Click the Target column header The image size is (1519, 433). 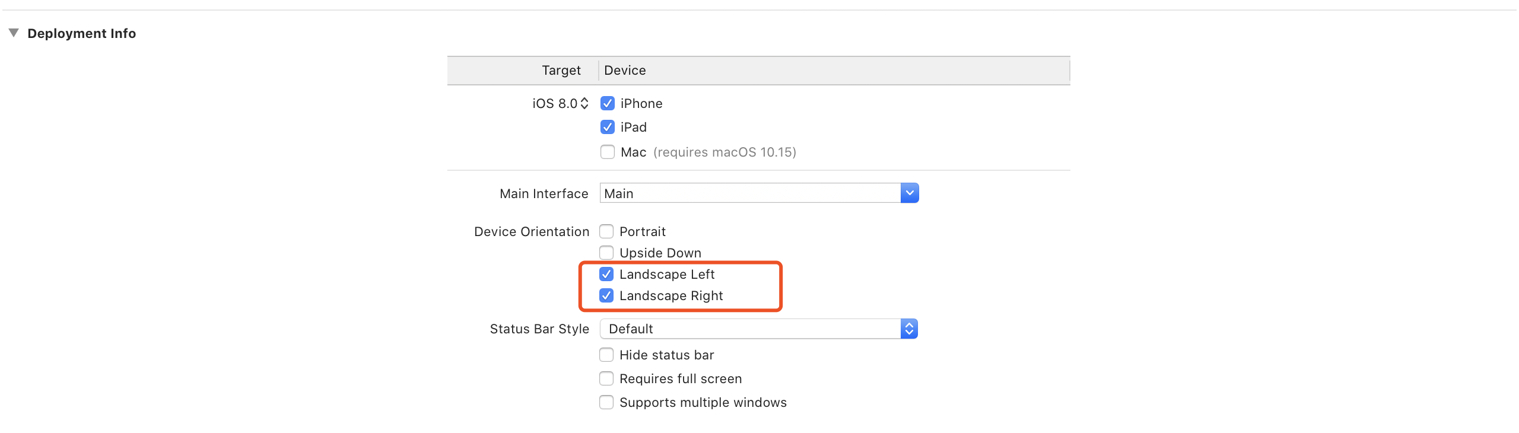pyautogui.click(x=561, y=70)
